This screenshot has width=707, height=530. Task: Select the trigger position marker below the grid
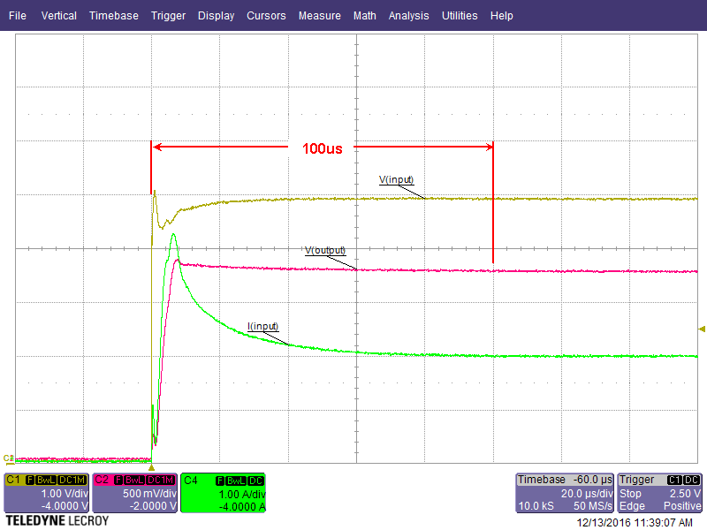coord(151,468)
